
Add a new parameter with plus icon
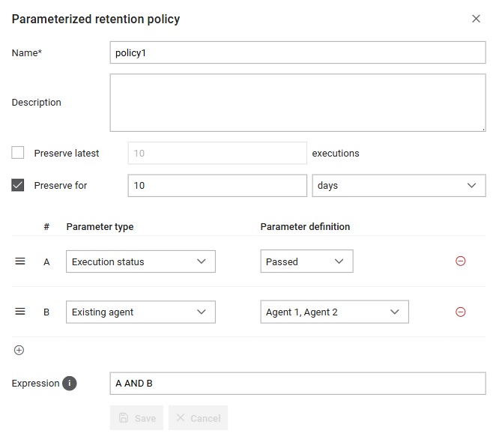click(19, 350)
